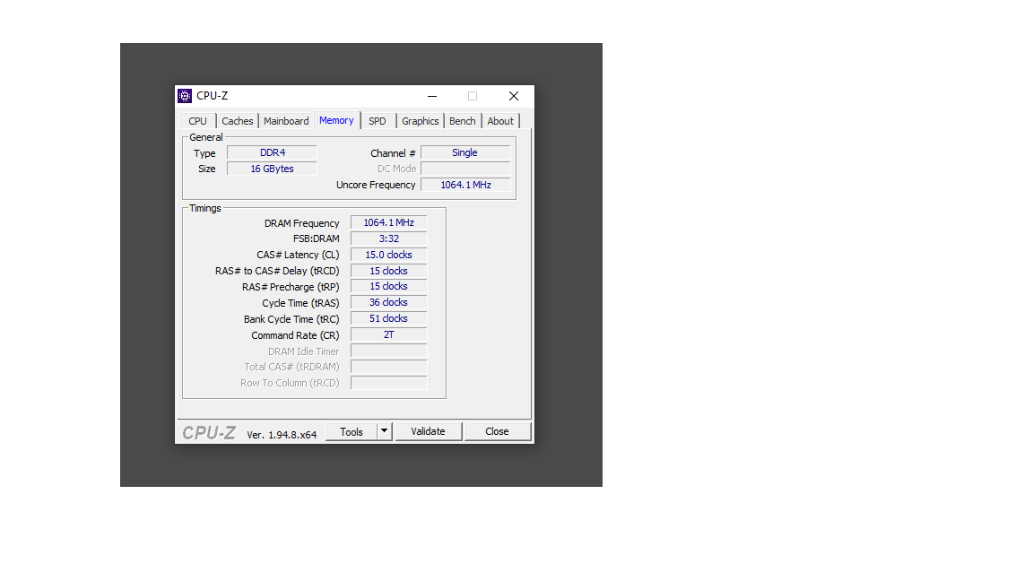Select the memory Type field showing DDR4
Image resolution: width=1033 pixels, height=581 pixels.
tap(272, 152)
